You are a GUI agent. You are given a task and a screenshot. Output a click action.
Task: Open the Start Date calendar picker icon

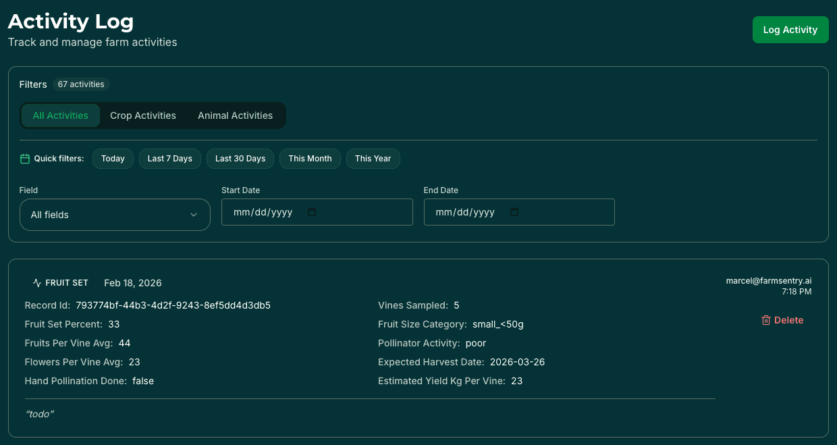(312, 211)
